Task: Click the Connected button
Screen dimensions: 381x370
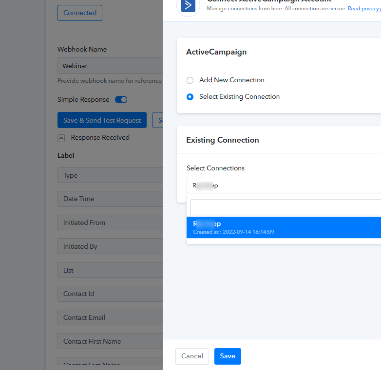Action: click(x=80, y=13)
